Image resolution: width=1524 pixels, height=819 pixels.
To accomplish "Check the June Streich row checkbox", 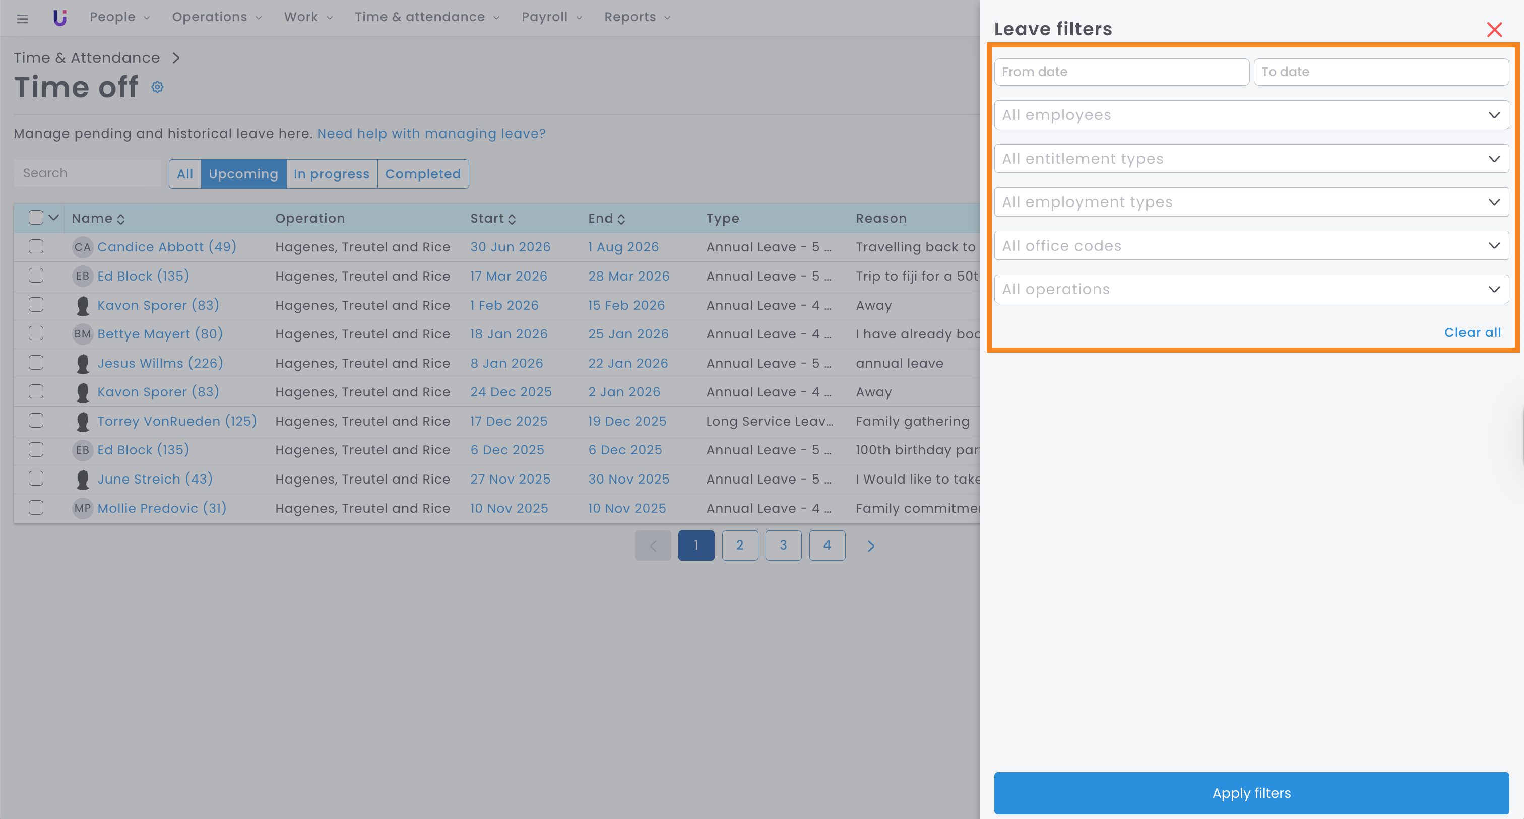I will coord(36,479).
